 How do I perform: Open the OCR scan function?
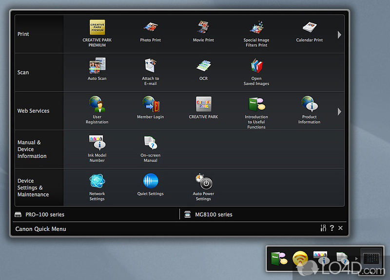click(x=203, y=66)
